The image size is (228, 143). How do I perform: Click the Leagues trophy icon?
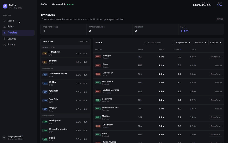point(4,39)
